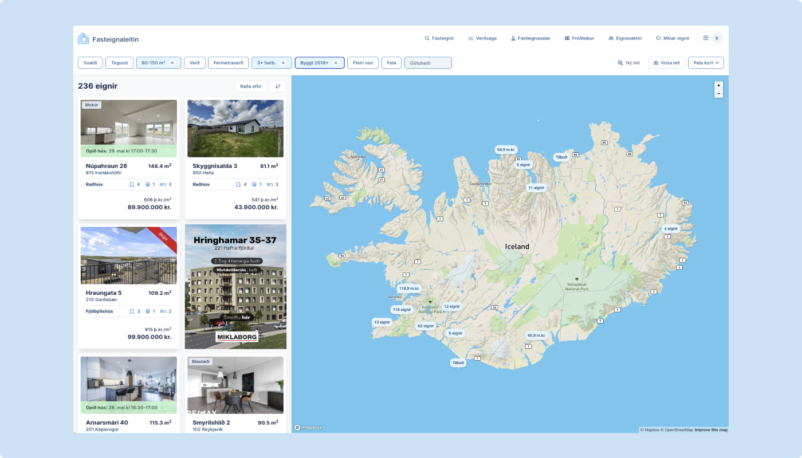Screen dimensions: 802x458
Task: Open the Arnarsmári 40 listing photo
Action: 129,385
